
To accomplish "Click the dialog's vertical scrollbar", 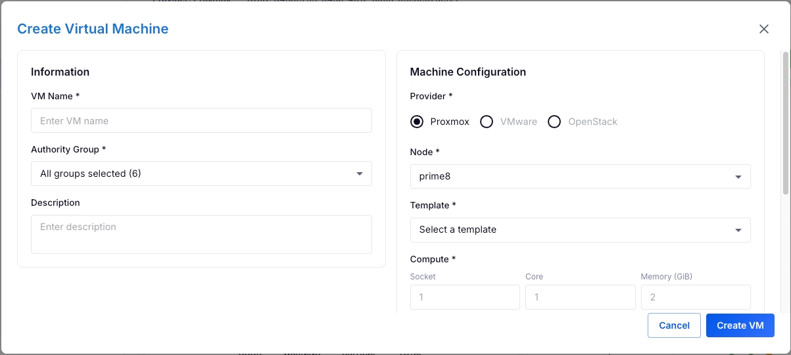I will point(785,125).
